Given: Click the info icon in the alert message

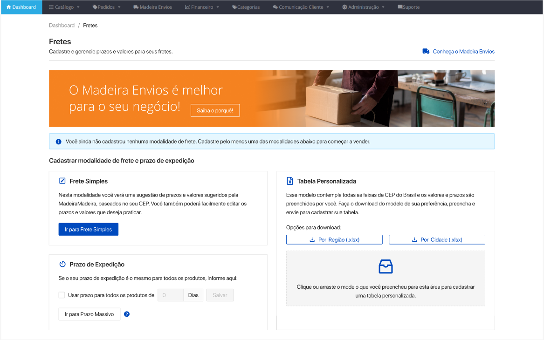Looking at the screenshot, I should 59,142.
